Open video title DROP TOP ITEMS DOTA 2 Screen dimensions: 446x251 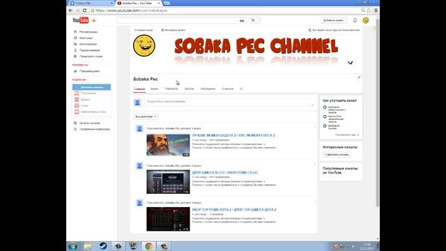pos(234,210)
